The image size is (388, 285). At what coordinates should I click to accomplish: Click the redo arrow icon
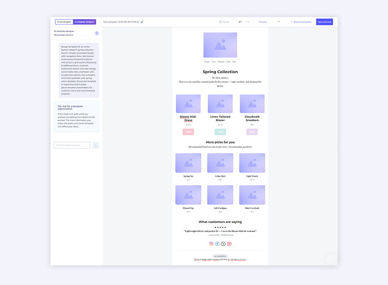248,22
